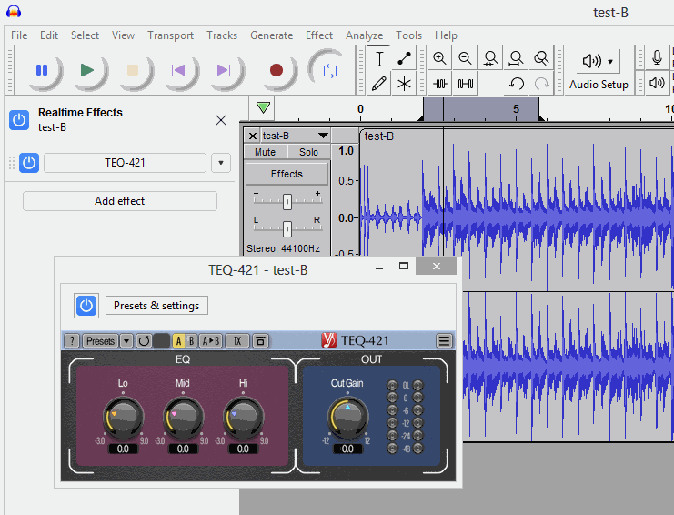Viewport: 674px width, 515px height.
Task: Stop playback with the Stop button
Action: [133, 70]
